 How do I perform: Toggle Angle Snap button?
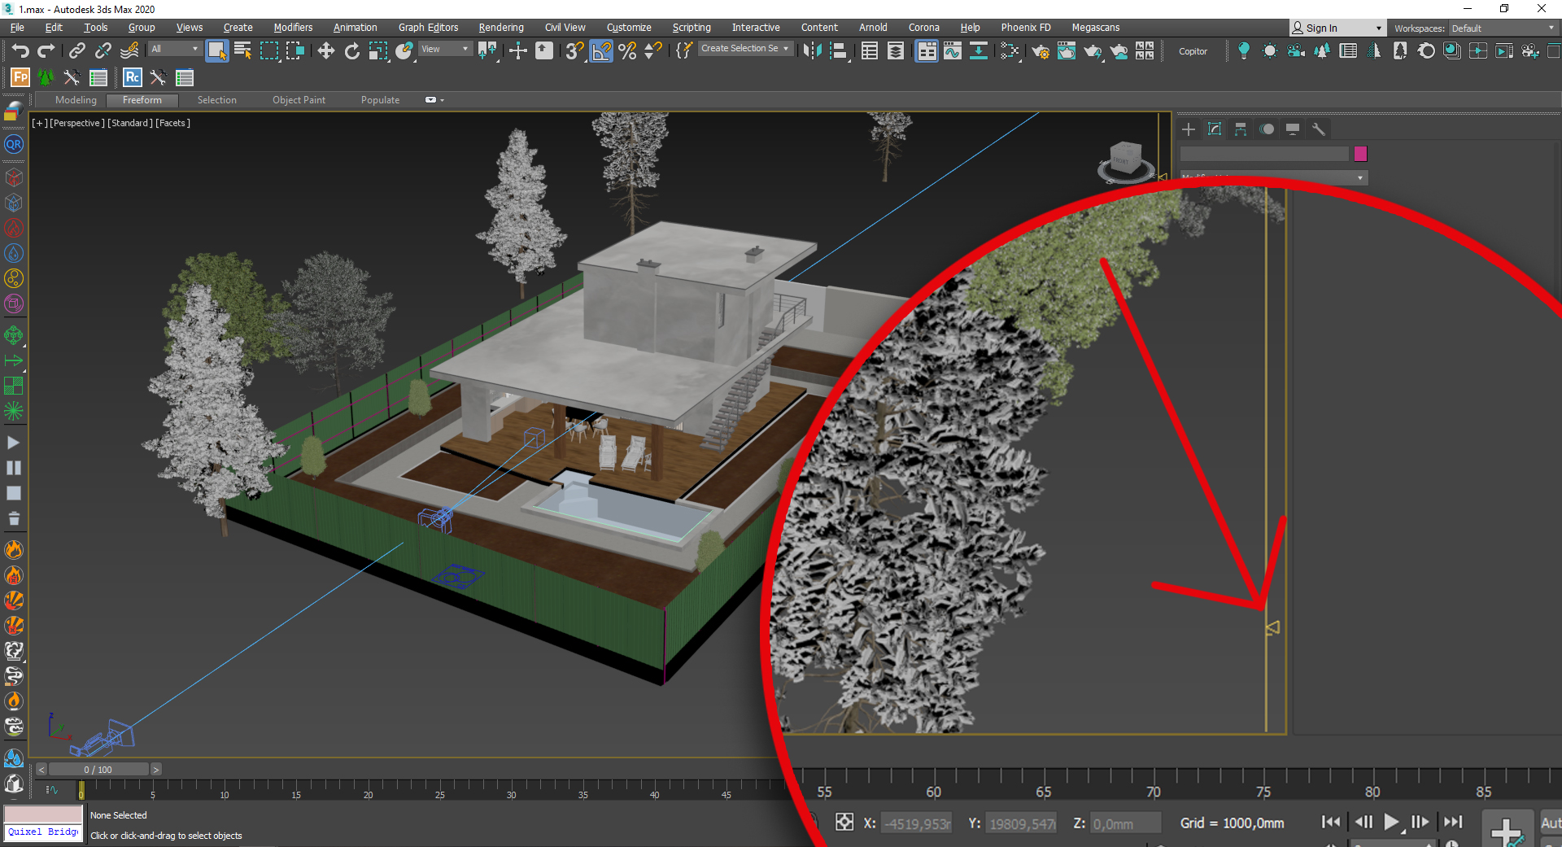point(601,51)
